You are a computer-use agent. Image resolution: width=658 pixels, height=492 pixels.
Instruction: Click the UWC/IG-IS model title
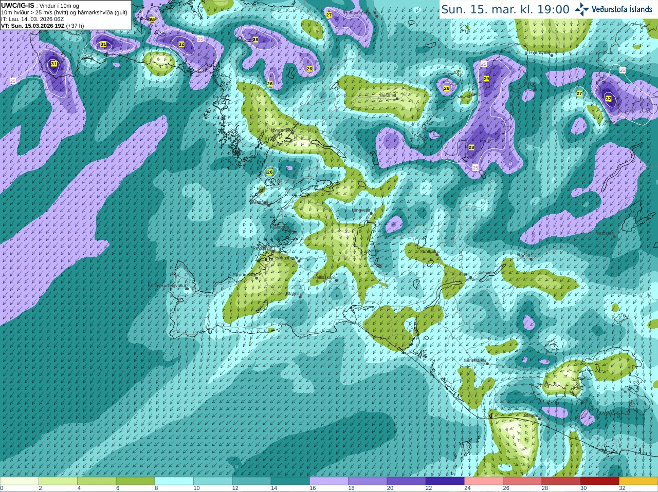click(17, 5)
